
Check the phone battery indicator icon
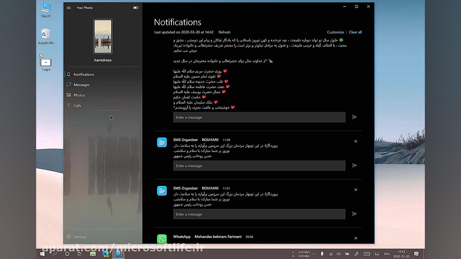(136, 8)
